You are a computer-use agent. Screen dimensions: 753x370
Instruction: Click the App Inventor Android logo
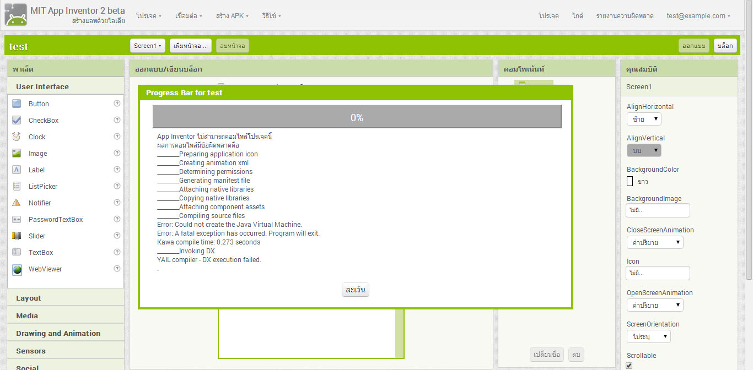[16, 15]
